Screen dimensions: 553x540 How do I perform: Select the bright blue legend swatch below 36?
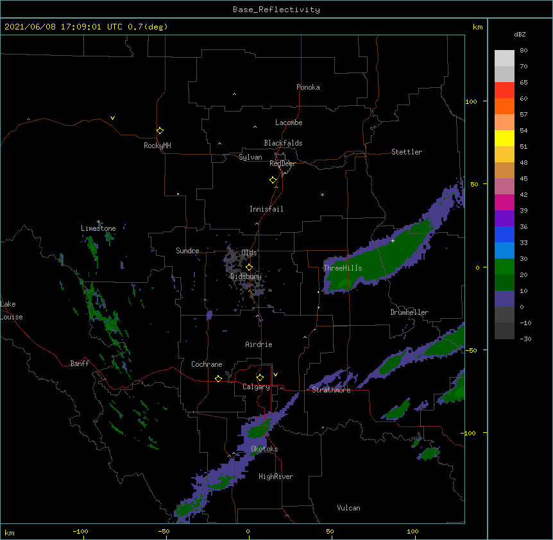point(504,234)
